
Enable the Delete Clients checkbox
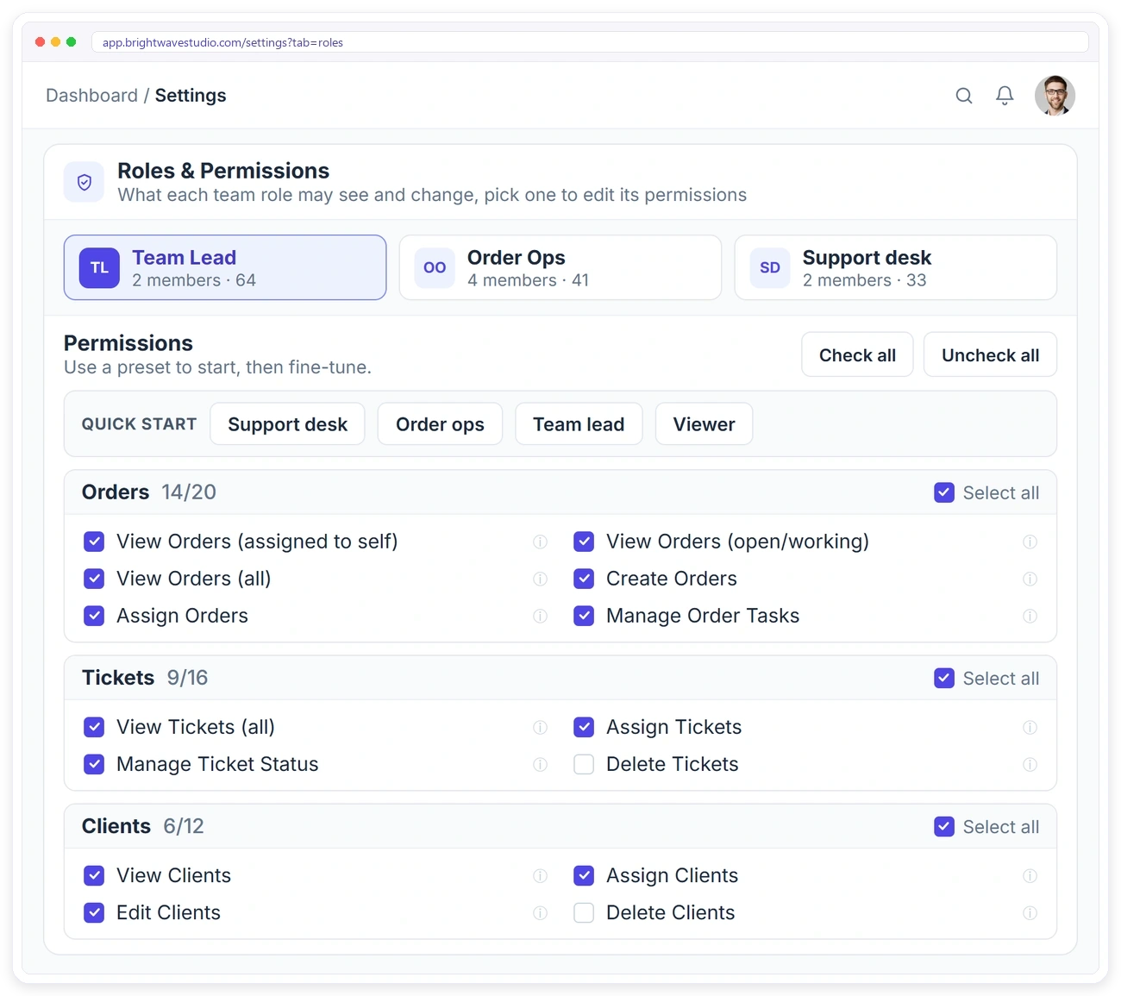(584, 912)
